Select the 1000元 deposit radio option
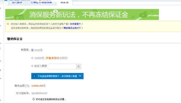Screen dimensions: 181x103 (32, 50)
